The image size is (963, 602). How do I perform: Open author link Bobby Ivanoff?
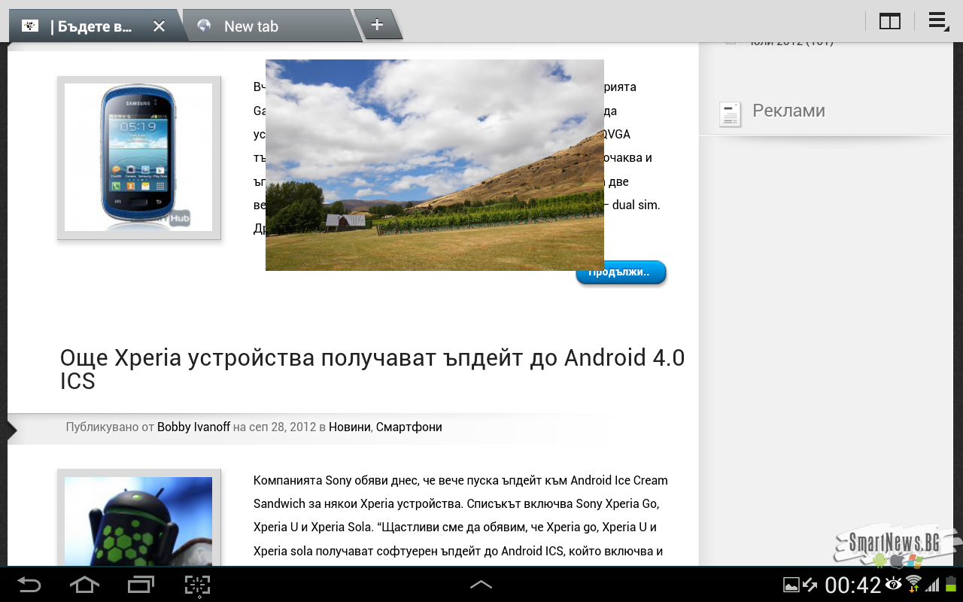pyautogui.click(x=193, y=427)
